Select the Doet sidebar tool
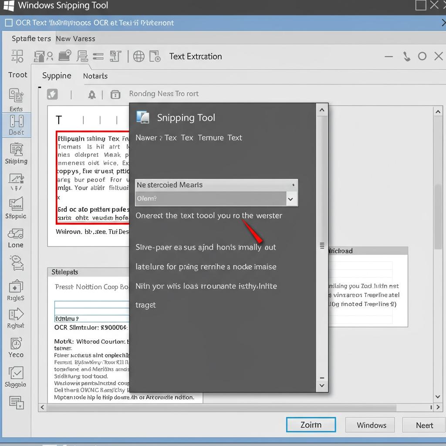 [17, 125]
